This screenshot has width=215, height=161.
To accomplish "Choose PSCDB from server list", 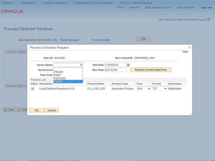I will (68, 72).
